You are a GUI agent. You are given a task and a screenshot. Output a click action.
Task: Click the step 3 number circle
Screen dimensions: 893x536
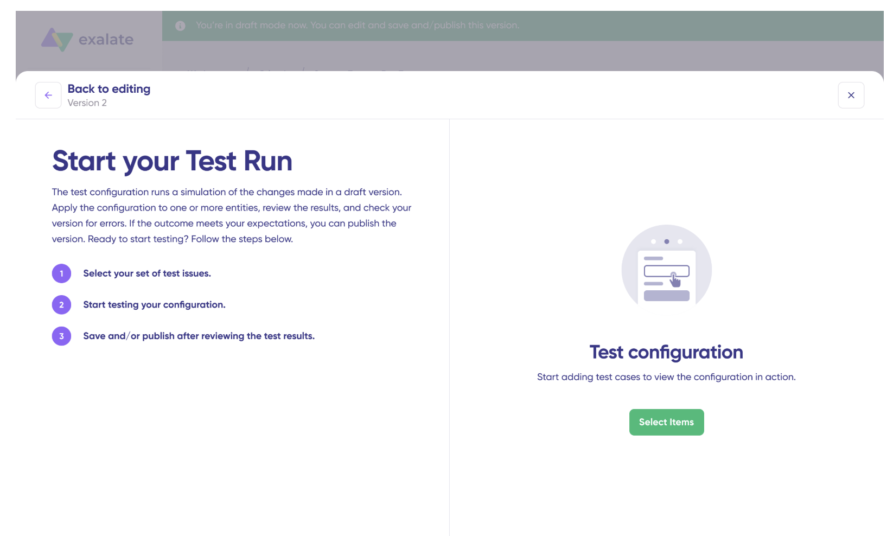pos(61,336)
